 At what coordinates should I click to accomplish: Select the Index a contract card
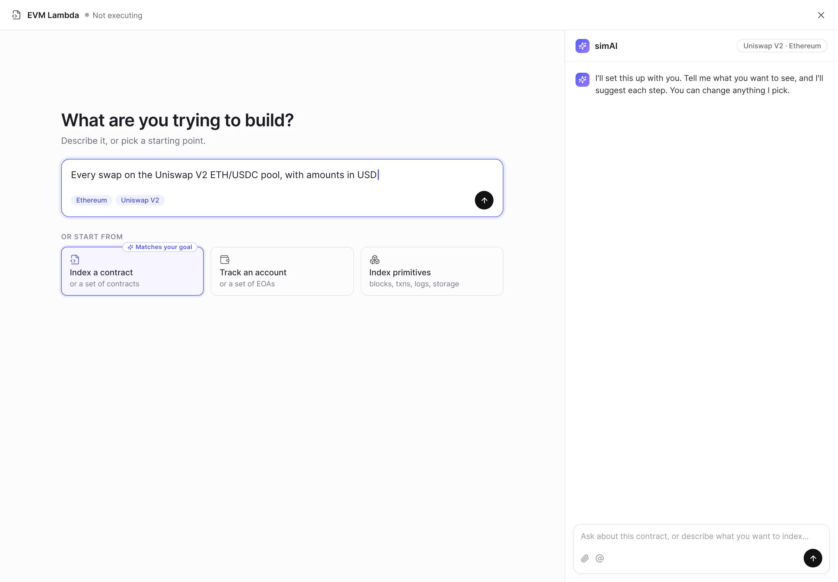pyautogui.click(x=132, y=271)
